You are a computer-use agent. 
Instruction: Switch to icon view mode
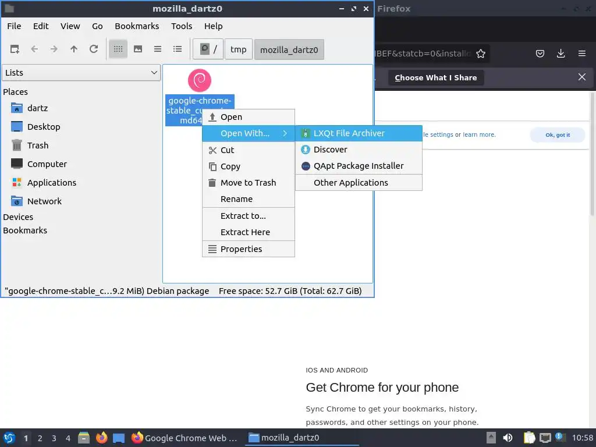pos(118,49)
